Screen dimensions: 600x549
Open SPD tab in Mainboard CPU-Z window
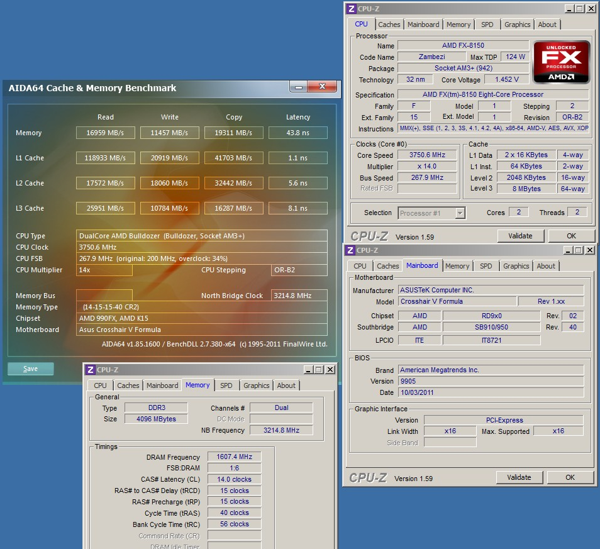[486, 266]
